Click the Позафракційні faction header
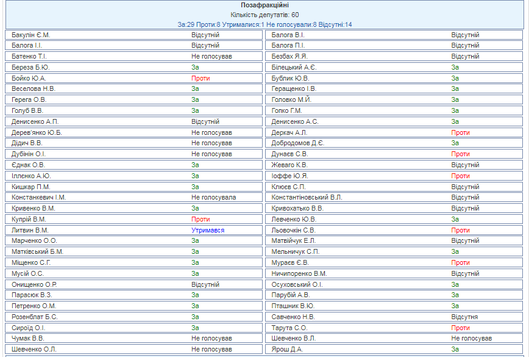Screen dimensions: 529x357 pyautogui.click(x=264, y=5)
